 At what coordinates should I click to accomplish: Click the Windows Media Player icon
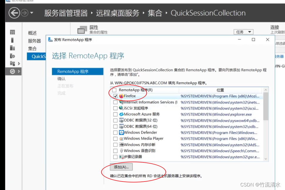121,139
